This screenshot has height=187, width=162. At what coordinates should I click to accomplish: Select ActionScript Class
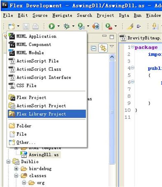[x=47, y=69]
